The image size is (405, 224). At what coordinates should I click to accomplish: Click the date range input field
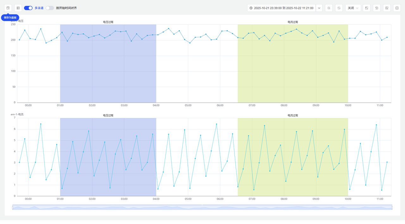point(282,8)
